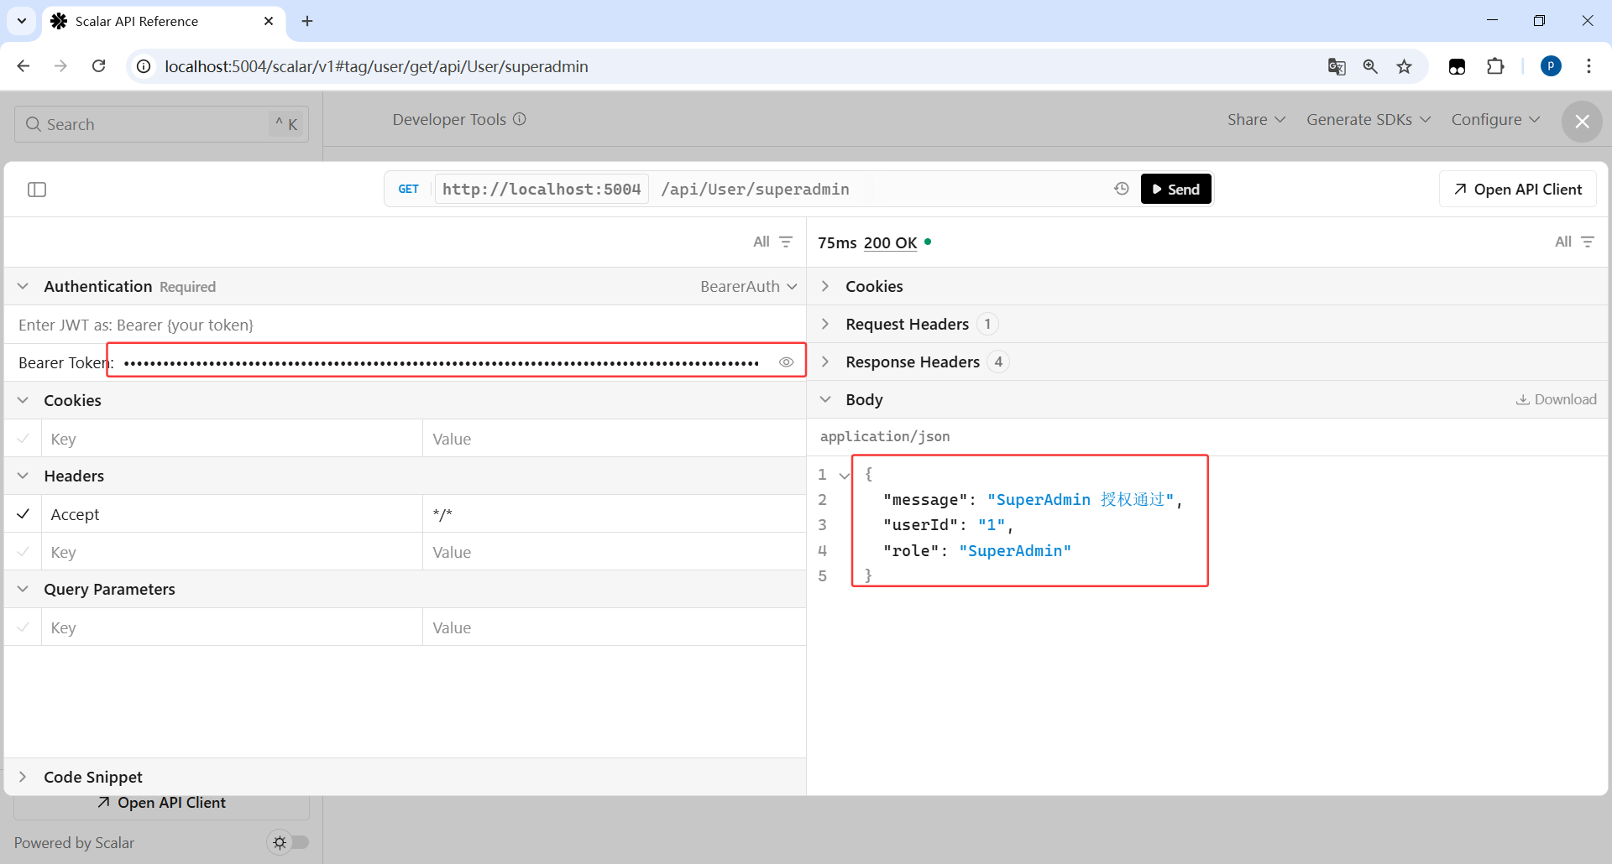1612x864 pixels.
Task: Close the API client overlay
Action: point(1582,122)
